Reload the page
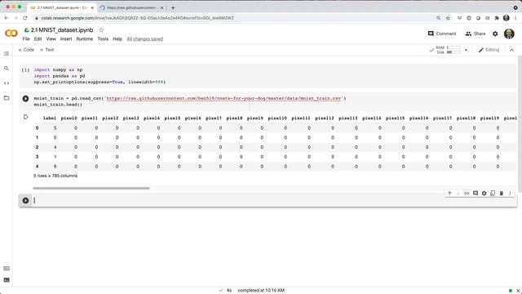This screenshot has height=294, width=522. (25, 18)
